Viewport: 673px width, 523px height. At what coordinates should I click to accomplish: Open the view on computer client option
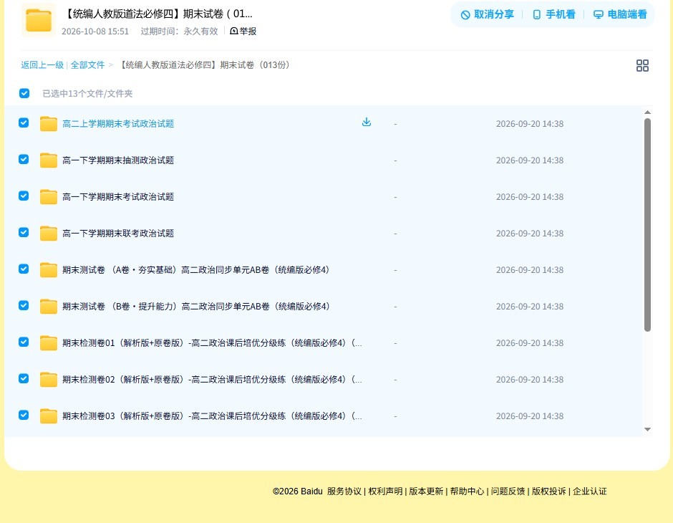click(x=620, y=14)
